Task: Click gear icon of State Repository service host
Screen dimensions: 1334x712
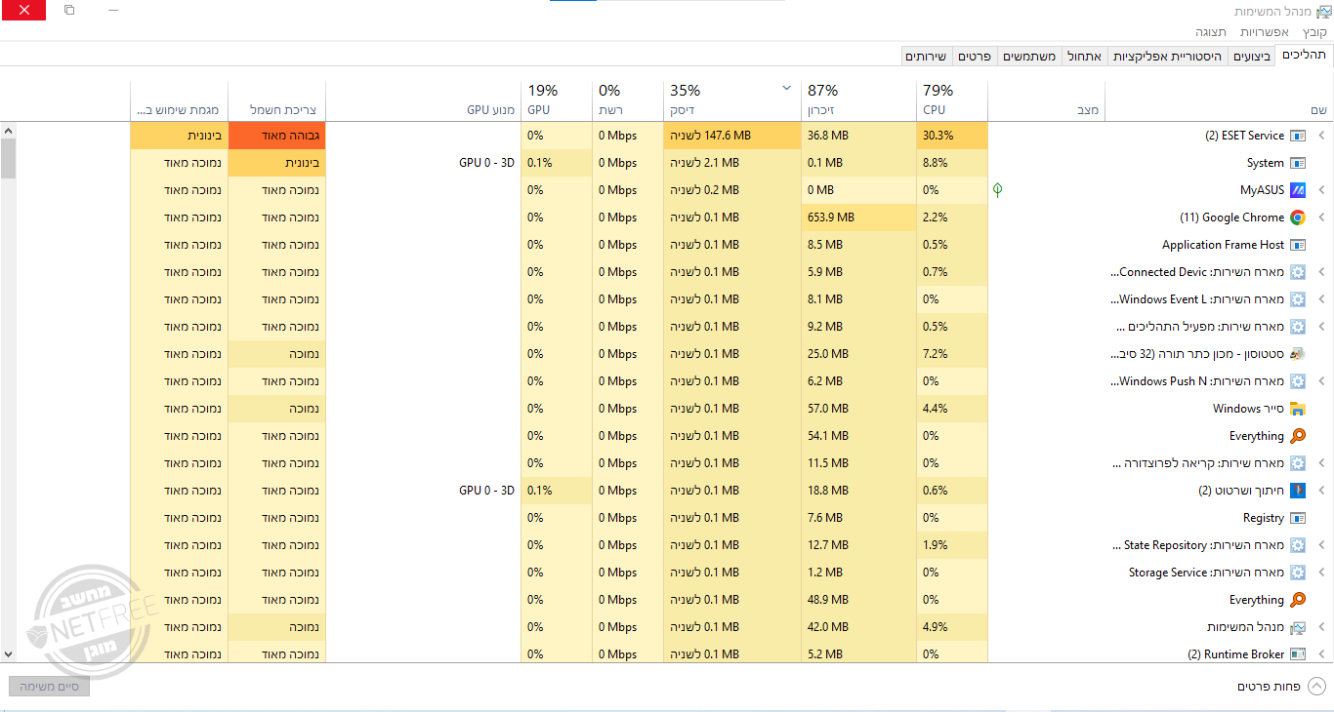Action: click(x=1298, y=545)
